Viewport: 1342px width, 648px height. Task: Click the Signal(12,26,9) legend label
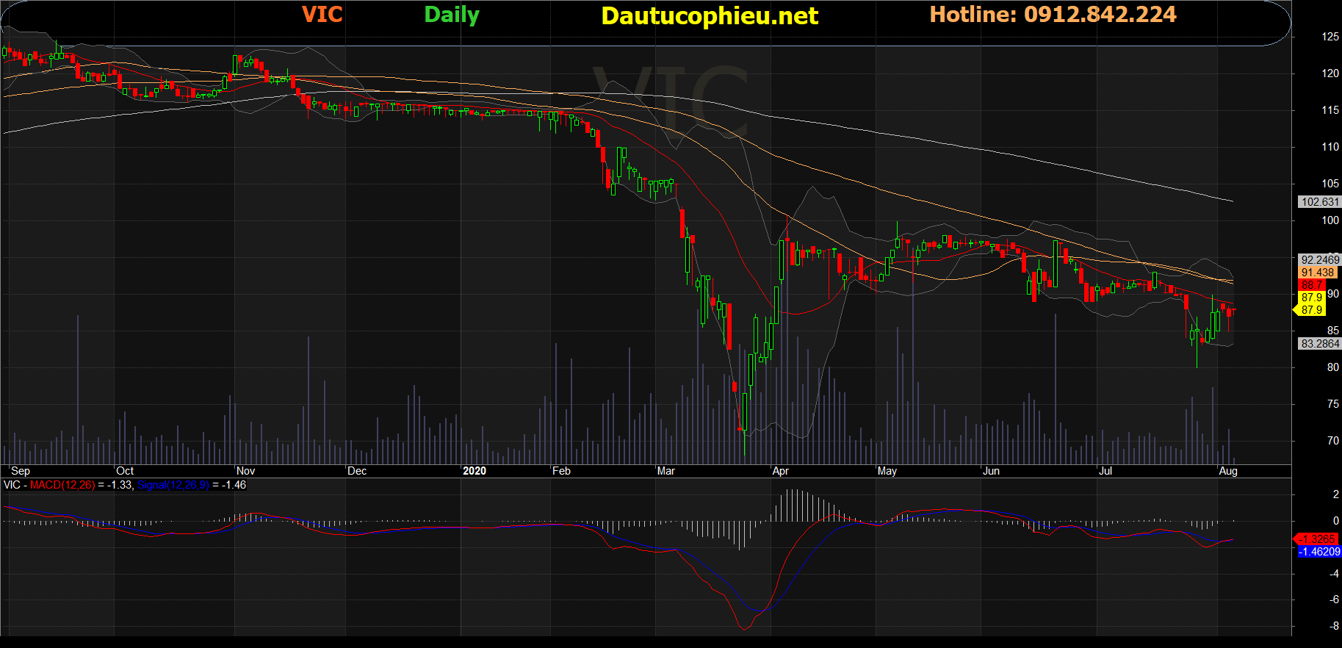173,485
